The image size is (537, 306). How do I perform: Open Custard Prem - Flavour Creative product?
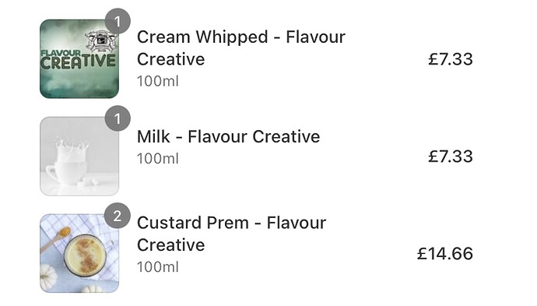pos(231,234)
